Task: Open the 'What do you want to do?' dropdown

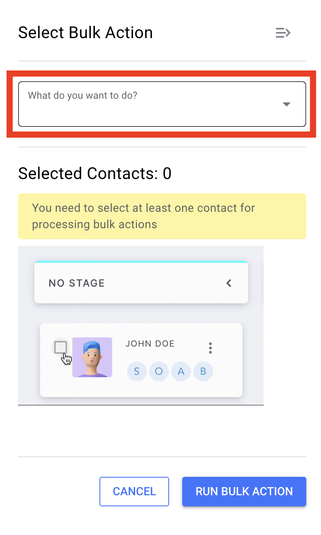Action: pos(162,104)
